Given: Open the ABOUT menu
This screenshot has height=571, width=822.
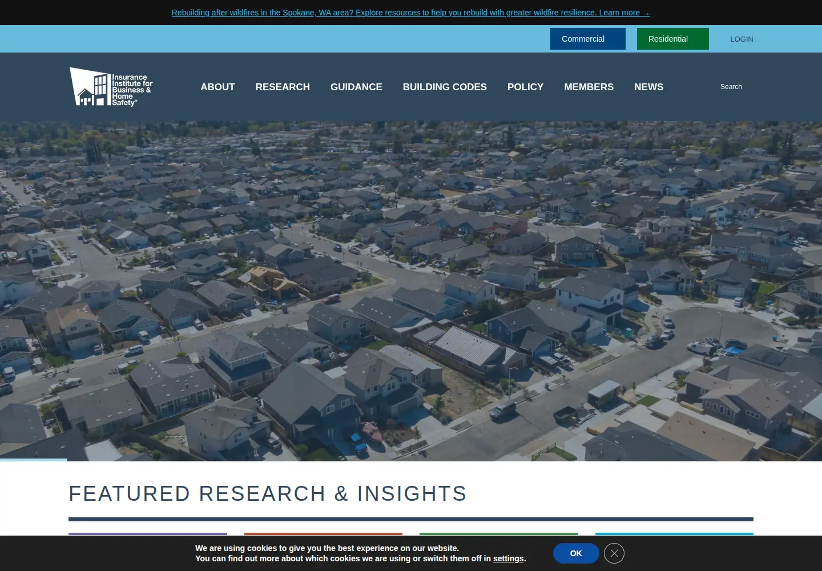Looking at the screenshot, I should tap(217, 87).
